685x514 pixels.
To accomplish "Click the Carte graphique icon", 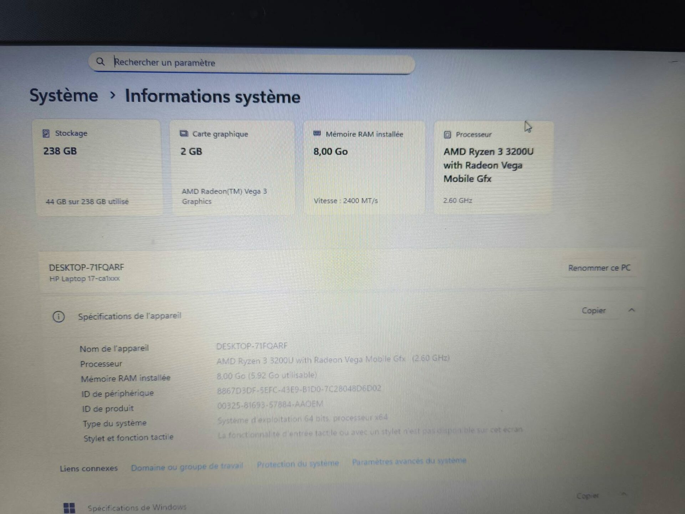I will tap(184, 134).
